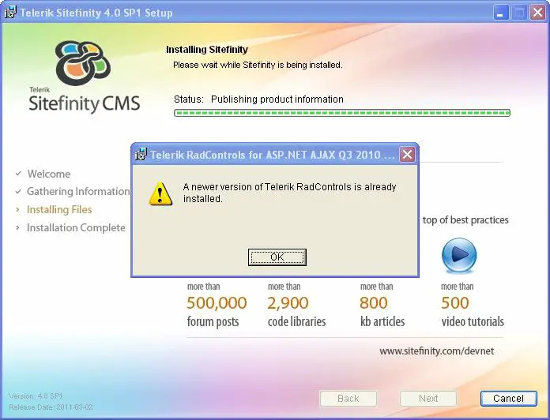Click the 'Release Date: 2011-03-02' label
Viewport: 550px width, 420px height.
[x=51, y=407]
